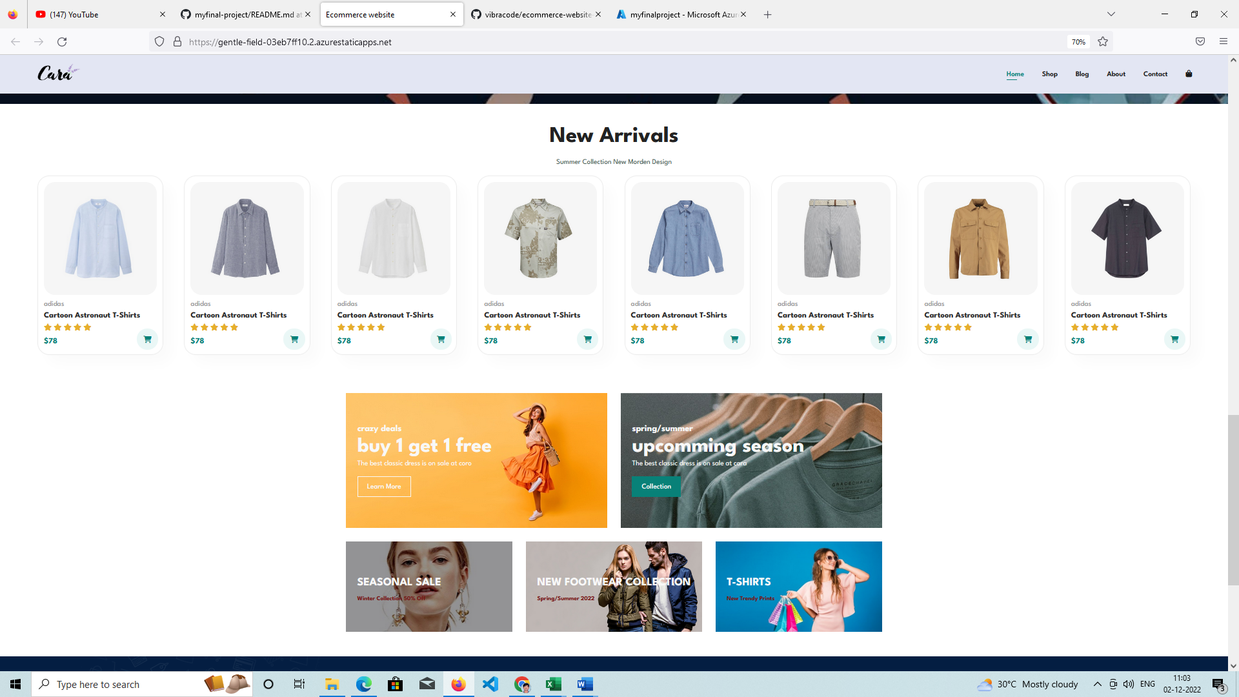Viewport: 1239px width, 697px height.
Task: Click the page vertical scrollbar thumb
Action: point(1233,500)
